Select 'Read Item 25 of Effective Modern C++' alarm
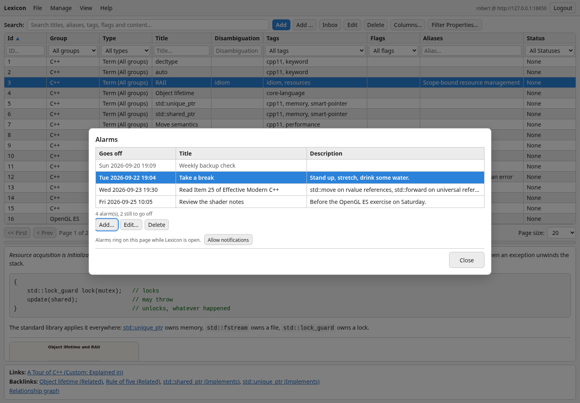 point(290,190)
